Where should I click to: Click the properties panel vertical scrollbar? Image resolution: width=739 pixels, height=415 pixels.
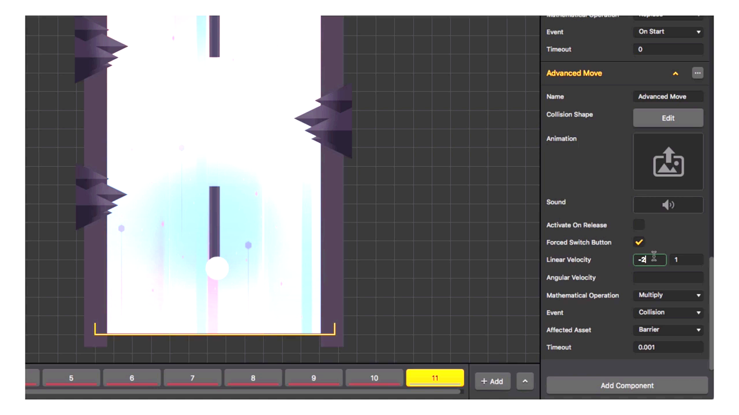click(x=711, y=313)
